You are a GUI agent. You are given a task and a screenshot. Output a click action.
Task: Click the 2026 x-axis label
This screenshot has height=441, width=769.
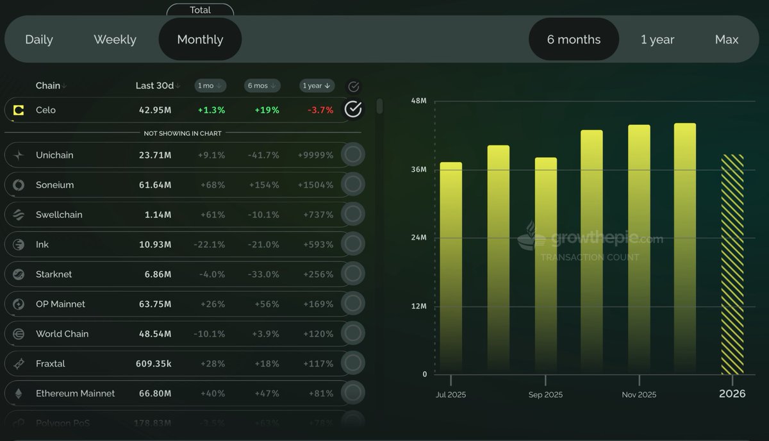(732, 394)
